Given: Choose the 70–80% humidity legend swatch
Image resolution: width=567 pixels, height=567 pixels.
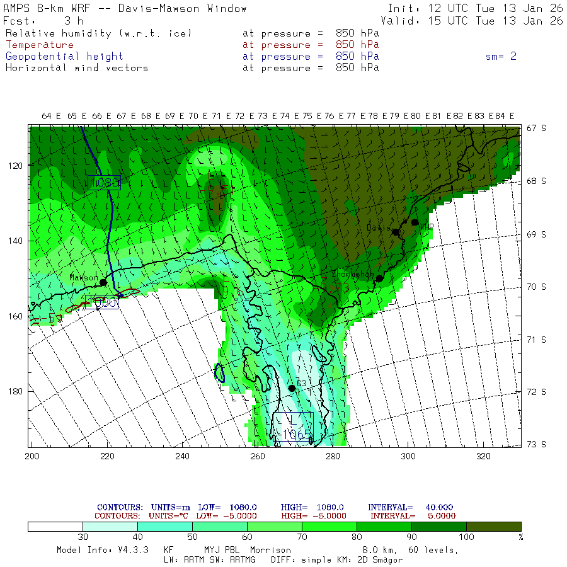Looking at the screenshot, I should click(329, 527).
